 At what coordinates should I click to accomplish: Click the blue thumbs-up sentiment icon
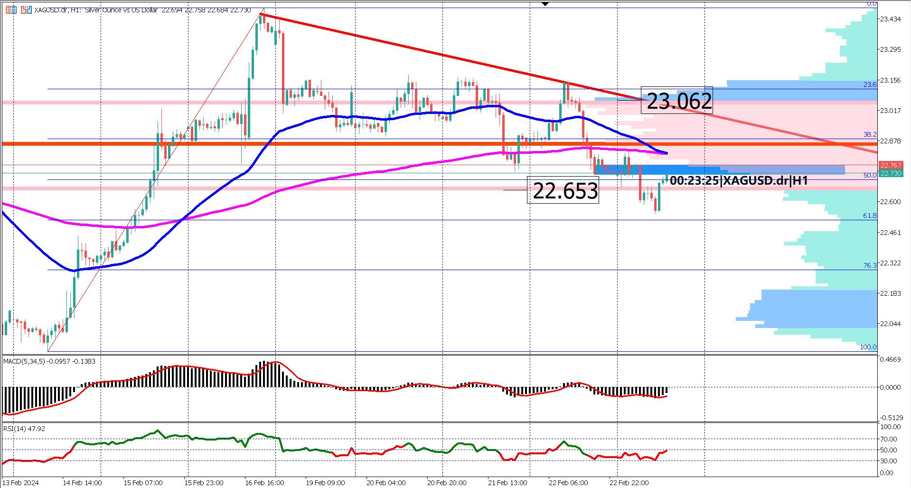(29, 10)
